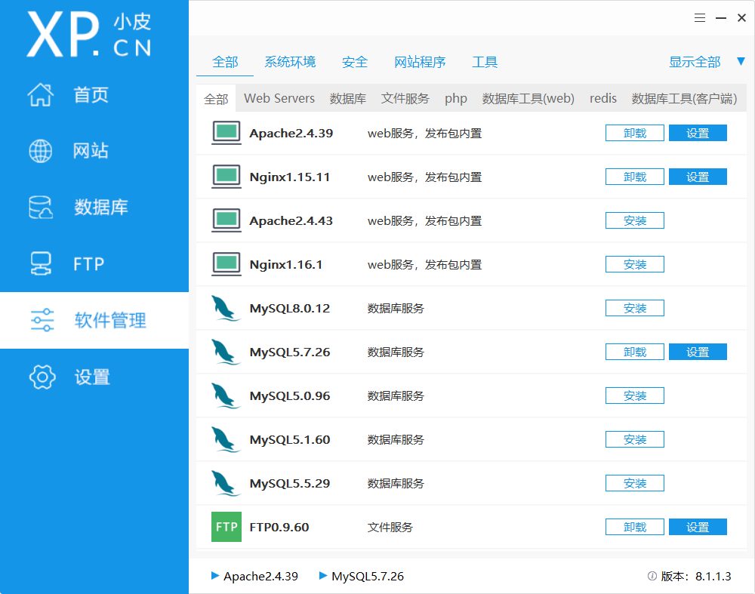755x594 pixels.
Task: Click the version info icon
Action: tap(652, 576)
